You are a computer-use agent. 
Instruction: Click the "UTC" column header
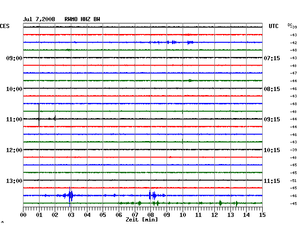pyautogui.click(x=273, y=26)
